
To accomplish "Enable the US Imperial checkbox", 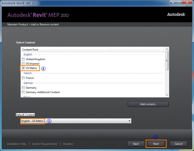I will pos(23,64).
